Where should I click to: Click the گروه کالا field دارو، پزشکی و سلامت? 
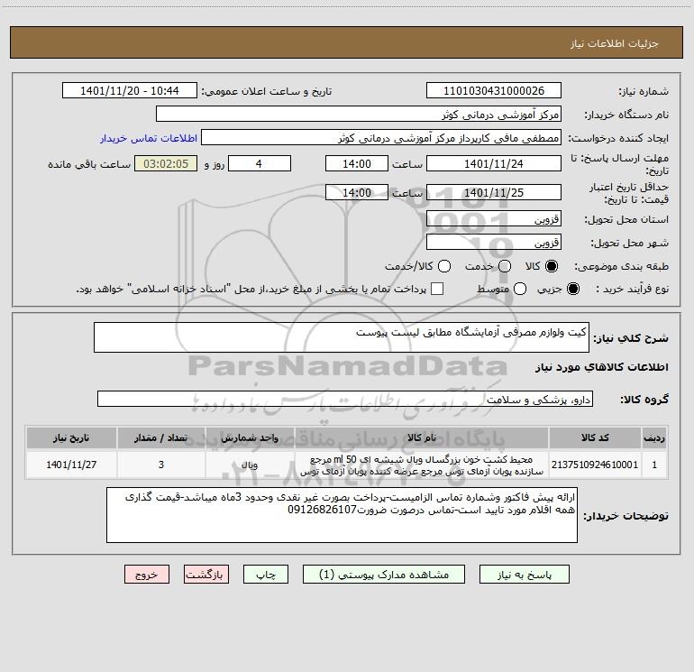pyautogui.click(x=345, y=399)
